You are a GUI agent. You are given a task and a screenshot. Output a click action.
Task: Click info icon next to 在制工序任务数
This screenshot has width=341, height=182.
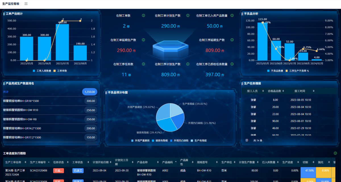tap(144, 64)
